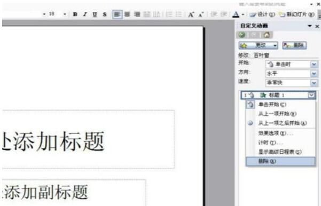Click the subtitle placeholder 添加副标题
Image resolution: width=321 pixels, height=206 pixels.
[x=74, y=193]
